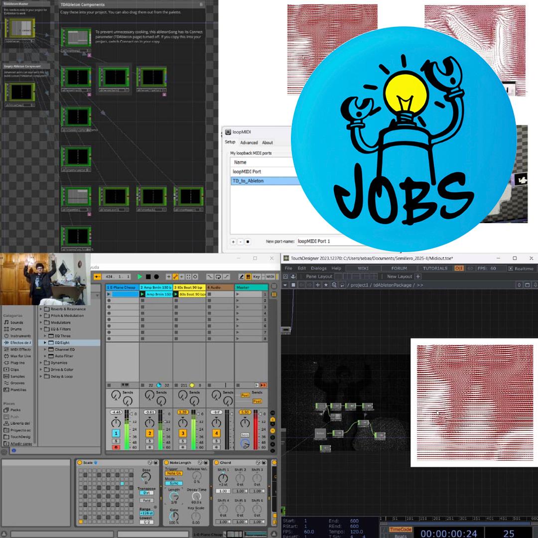The image size is (538, 538).
Task: Open Plantillas in the browser sidebar
Action: coord(15,390)
